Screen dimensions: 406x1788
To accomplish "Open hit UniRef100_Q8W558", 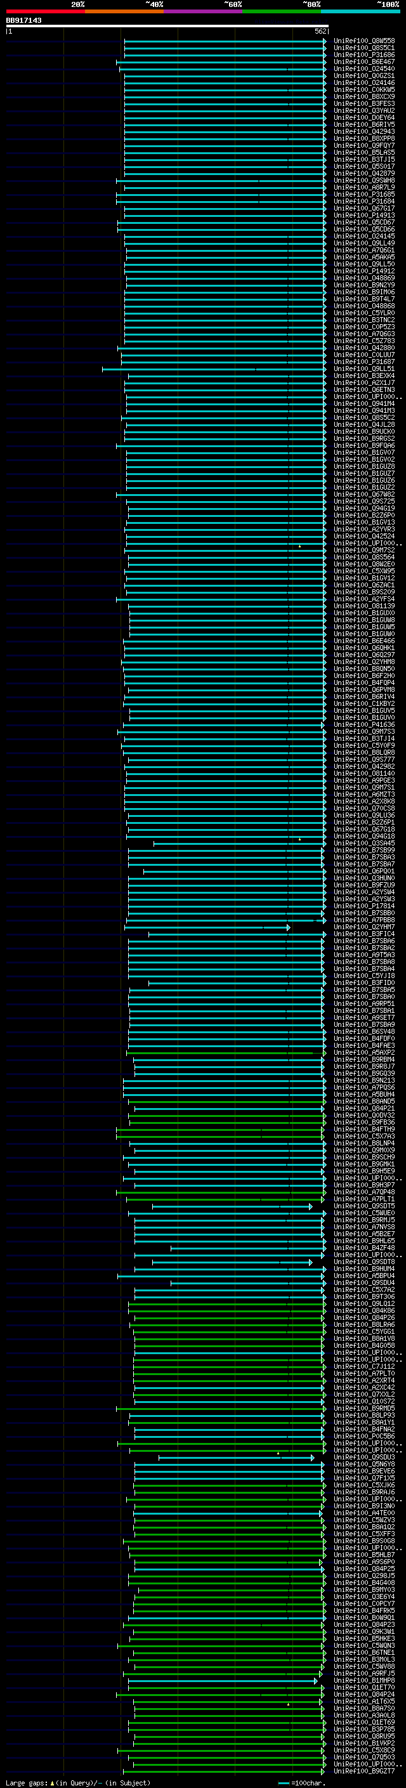I will point(364,41).
